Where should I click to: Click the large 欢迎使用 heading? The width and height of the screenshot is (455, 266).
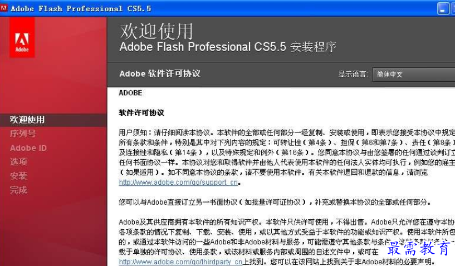[156, 31]
